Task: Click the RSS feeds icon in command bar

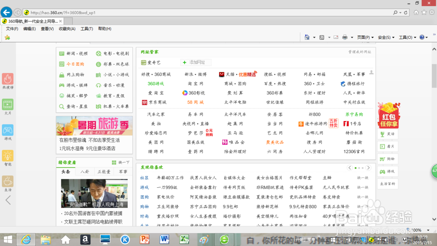Action: click(322, 37)
